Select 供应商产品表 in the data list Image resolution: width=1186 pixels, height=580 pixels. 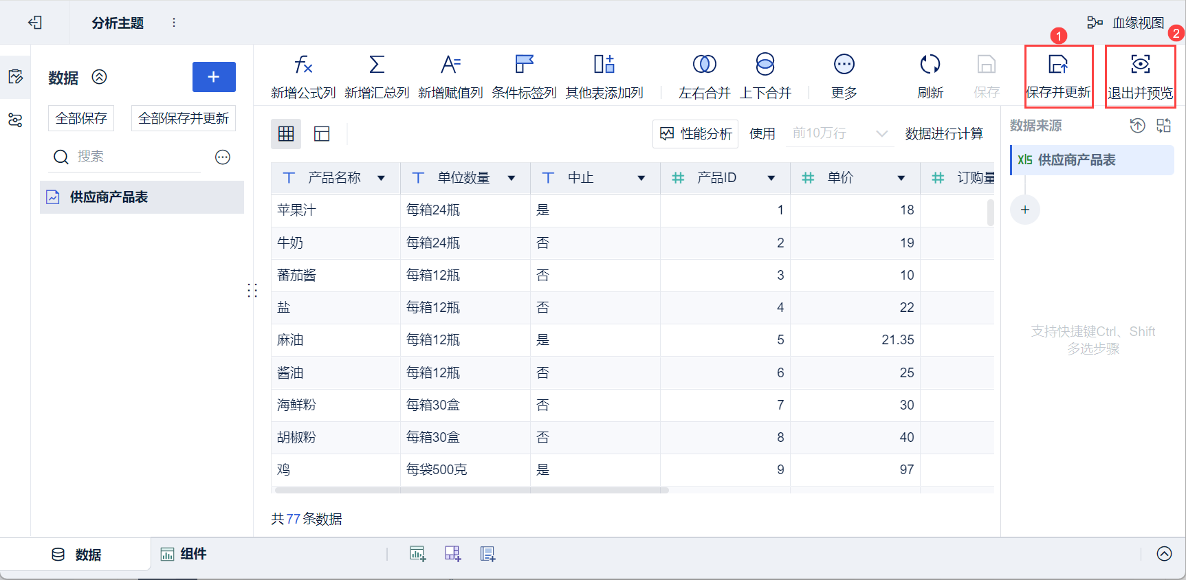click(142, 197)
